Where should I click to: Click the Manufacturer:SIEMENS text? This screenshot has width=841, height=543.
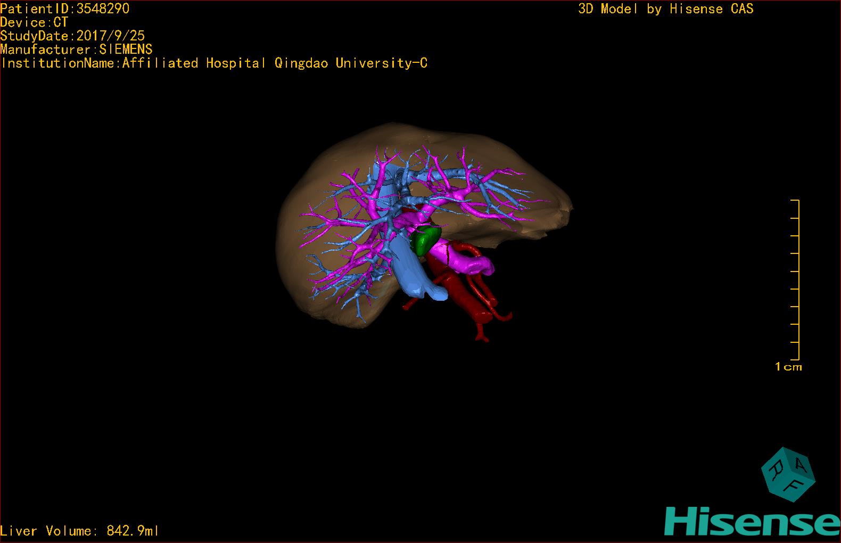76,50
